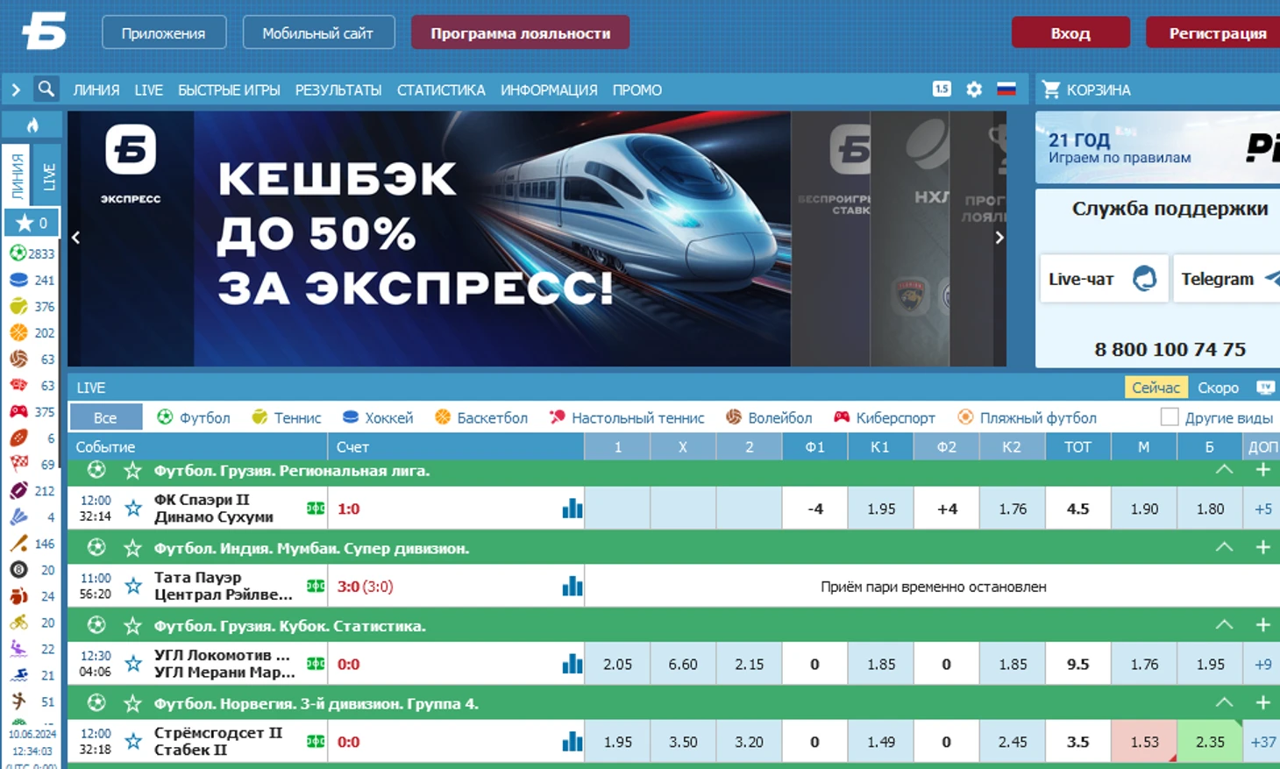Open the РЕЗУЛЬТАТЫ menu item

coord(338,90)
